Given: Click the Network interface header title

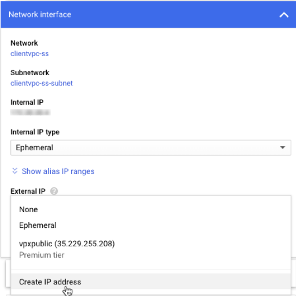Looking at the screenshot, I should coord(40,14).
